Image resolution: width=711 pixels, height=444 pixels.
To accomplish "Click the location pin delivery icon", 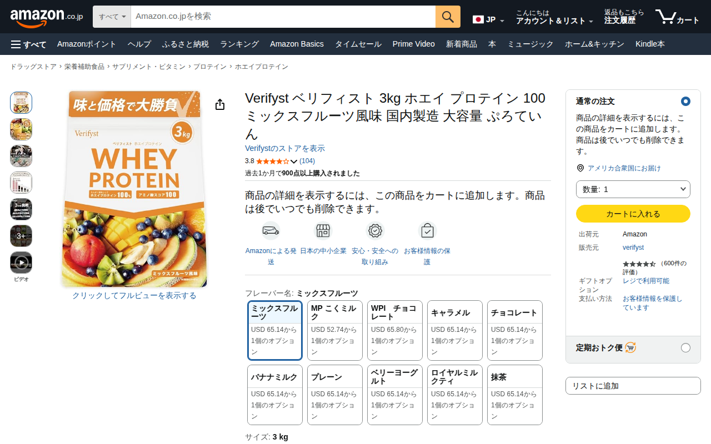I will click(580, 168).
